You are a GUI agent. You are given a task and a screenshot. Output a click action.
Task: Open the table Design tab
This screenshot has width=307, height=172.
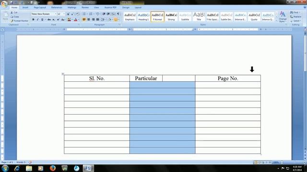pyautogui.click(x=126, y=8)
